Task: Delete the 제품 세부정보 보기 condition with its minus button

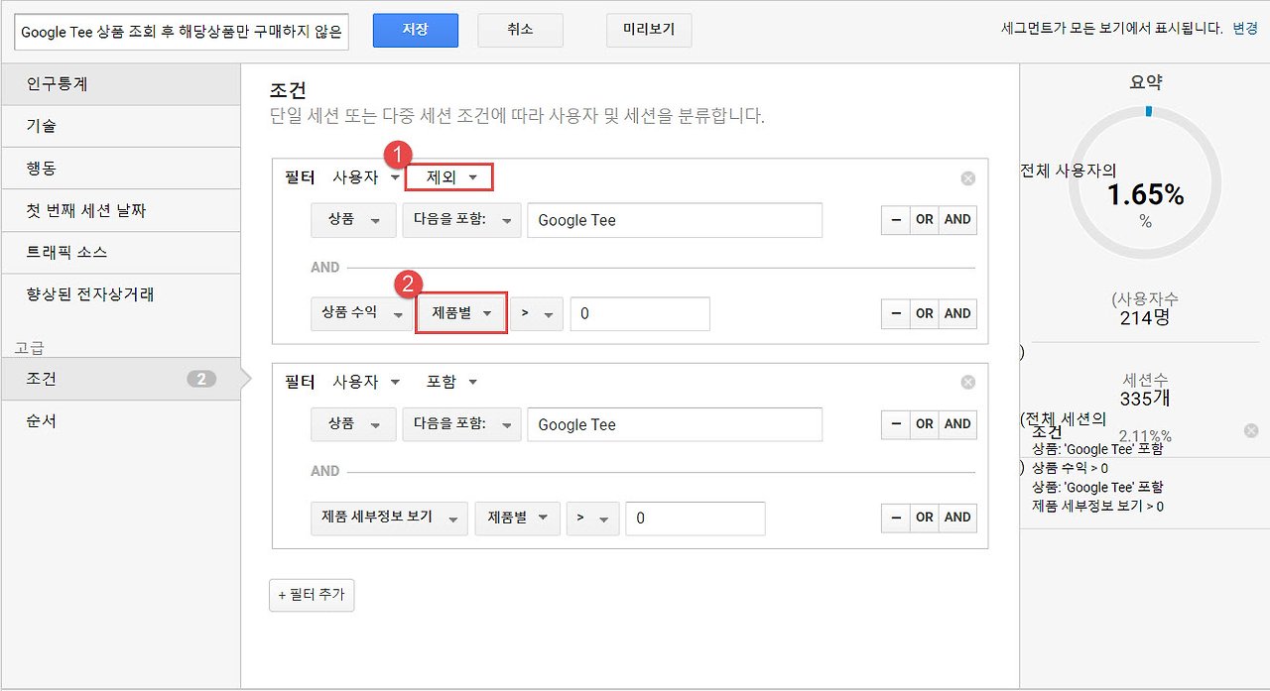Action: [x=896, y=518]
